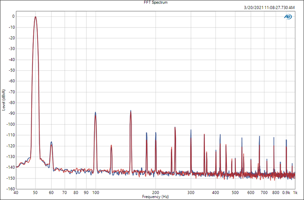This screenshot has width=304, height=200.
Task: Click the 100 Hz harmonic peak top
Action: (x=95, y=112)
